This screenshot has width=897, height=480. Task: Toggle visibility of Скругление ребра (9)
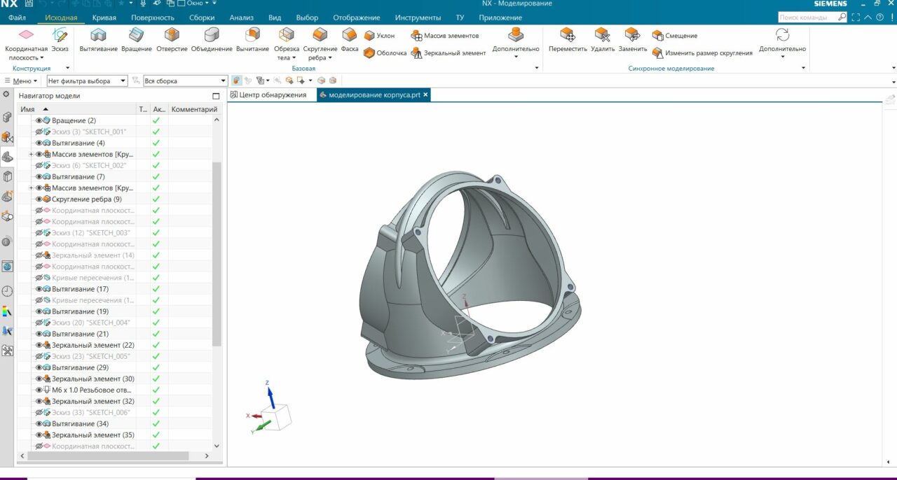39,199
